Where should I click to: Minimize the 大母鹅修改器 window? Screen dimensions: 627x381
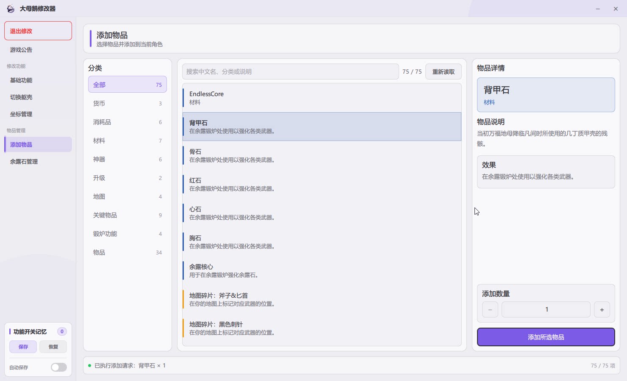(598, 8)
